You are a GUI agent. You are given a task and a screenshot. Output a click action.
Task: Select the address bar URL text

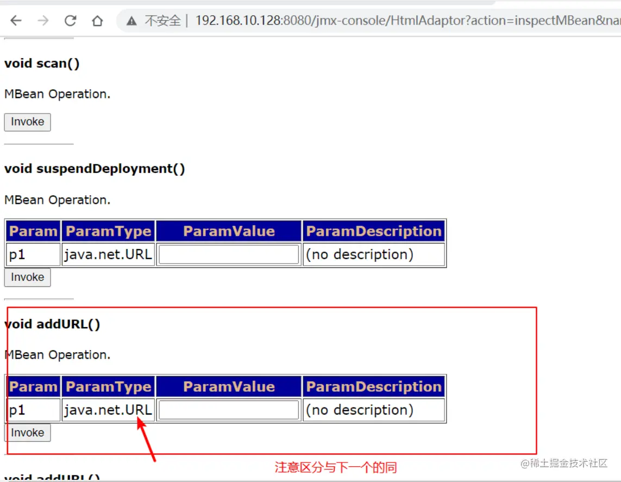[408, 20]
